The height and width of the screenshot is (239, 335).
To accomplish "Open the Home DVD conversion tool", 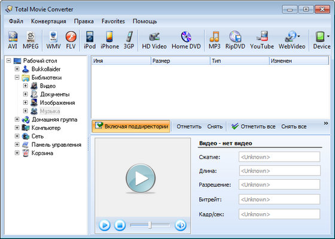I will click(x=186, y=40).
